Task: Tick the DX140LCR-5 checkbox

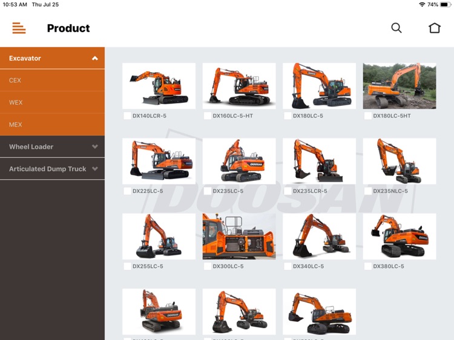Action: tap(127, 116)
